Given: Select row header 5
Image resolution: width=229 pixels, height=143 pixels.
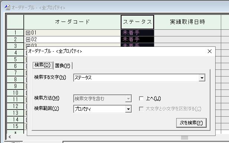Looking at the screenshot, I should [x=15, y=59].
